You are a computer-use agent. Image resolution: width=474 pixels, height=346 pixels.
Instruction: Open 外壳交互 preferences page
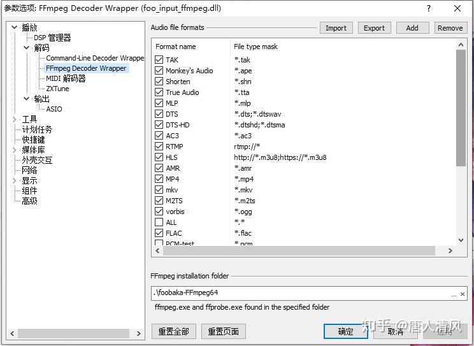click(x=37, y=160)
